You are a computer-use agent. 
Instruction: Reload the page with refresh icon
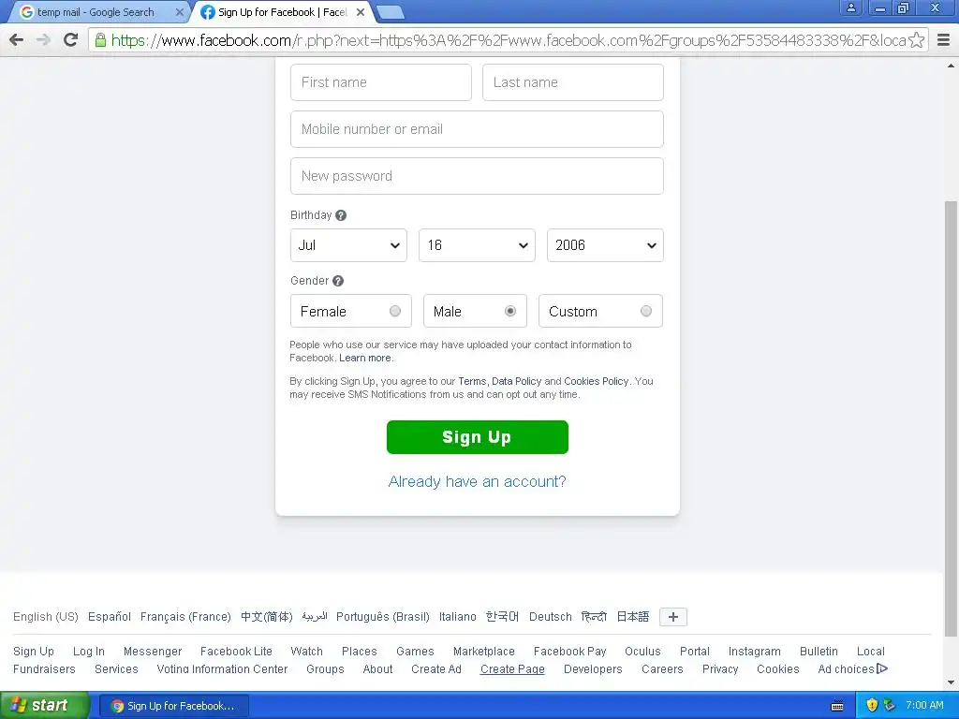[71, 40]
